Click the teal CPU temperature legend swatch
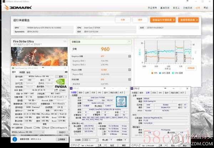214x148 pixels. (x=173, y=73)
